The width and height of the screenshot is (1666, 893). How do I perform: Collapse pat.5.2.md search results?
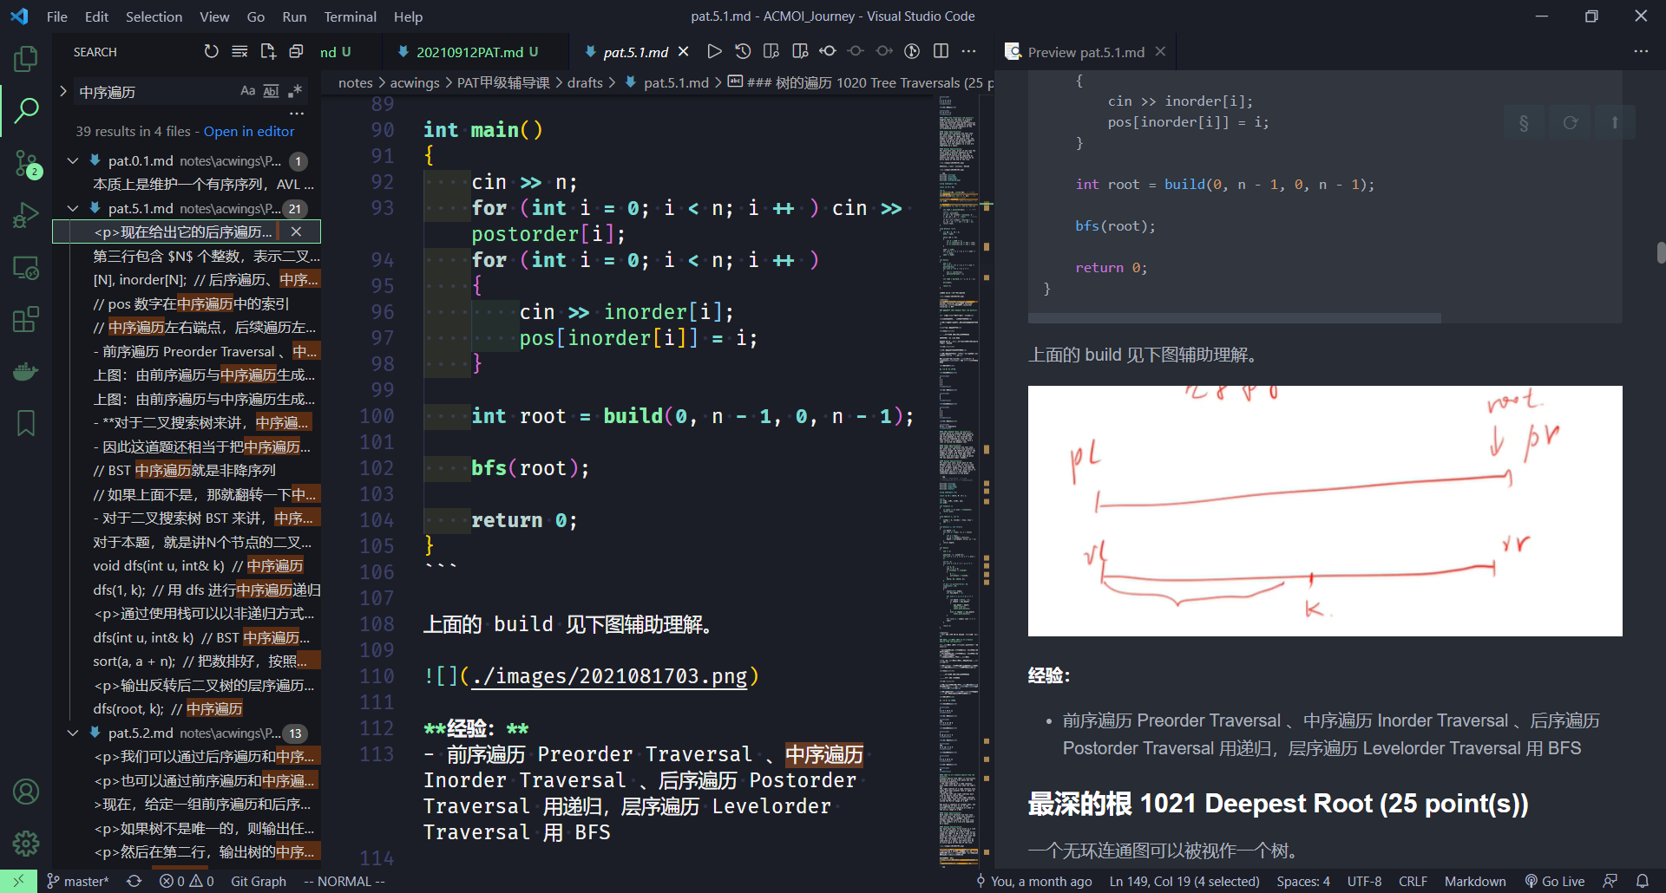[73, 733]
